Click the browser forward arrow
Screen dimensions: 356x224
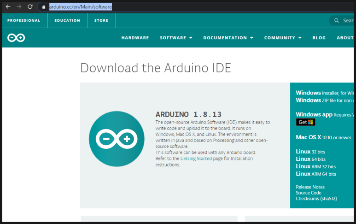pyautogui.click(x=19, y=7)
